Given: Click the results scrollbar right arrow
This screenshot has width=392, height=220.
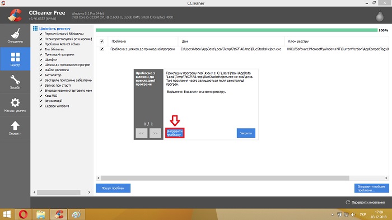Looking at the screenshot, I should pos(386,178).
